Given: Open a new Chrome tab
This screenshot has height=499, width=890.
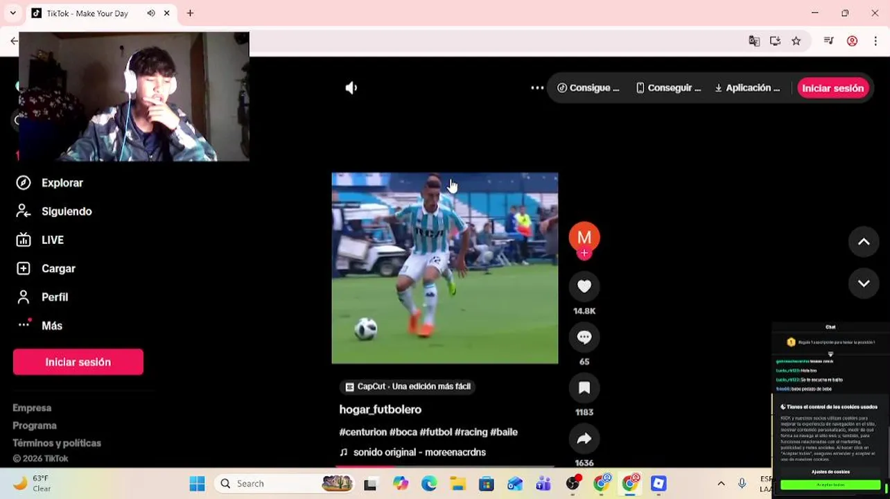Looking at the screenshot, I should click(x=190, y=13).
